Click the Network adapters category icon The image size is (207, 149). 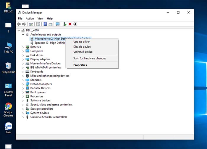click(27, 84)
